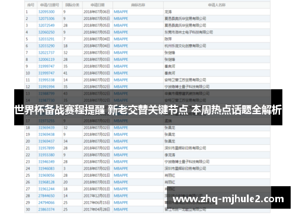
Task: Click MBAPPE trademark link in row 21
Action: 121,148
